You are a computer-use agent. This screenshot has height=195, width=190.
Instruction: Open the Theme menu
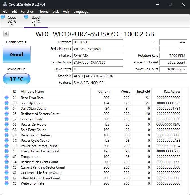click(43, 12)
